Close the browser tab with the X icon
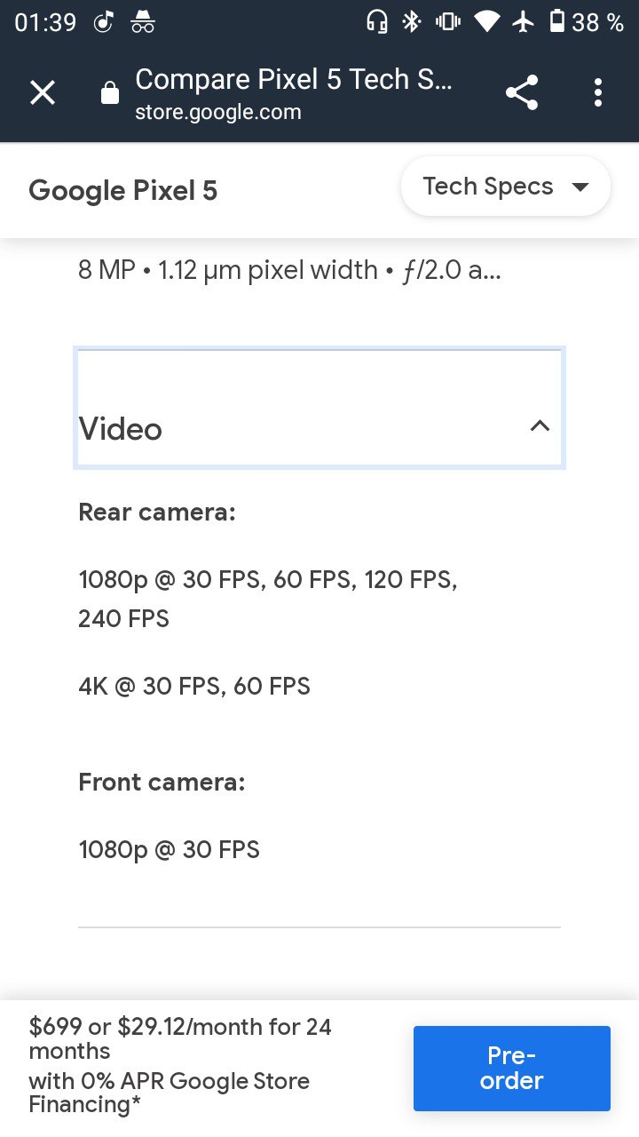This screenshot has width=639, height=1137. point(43,92)
